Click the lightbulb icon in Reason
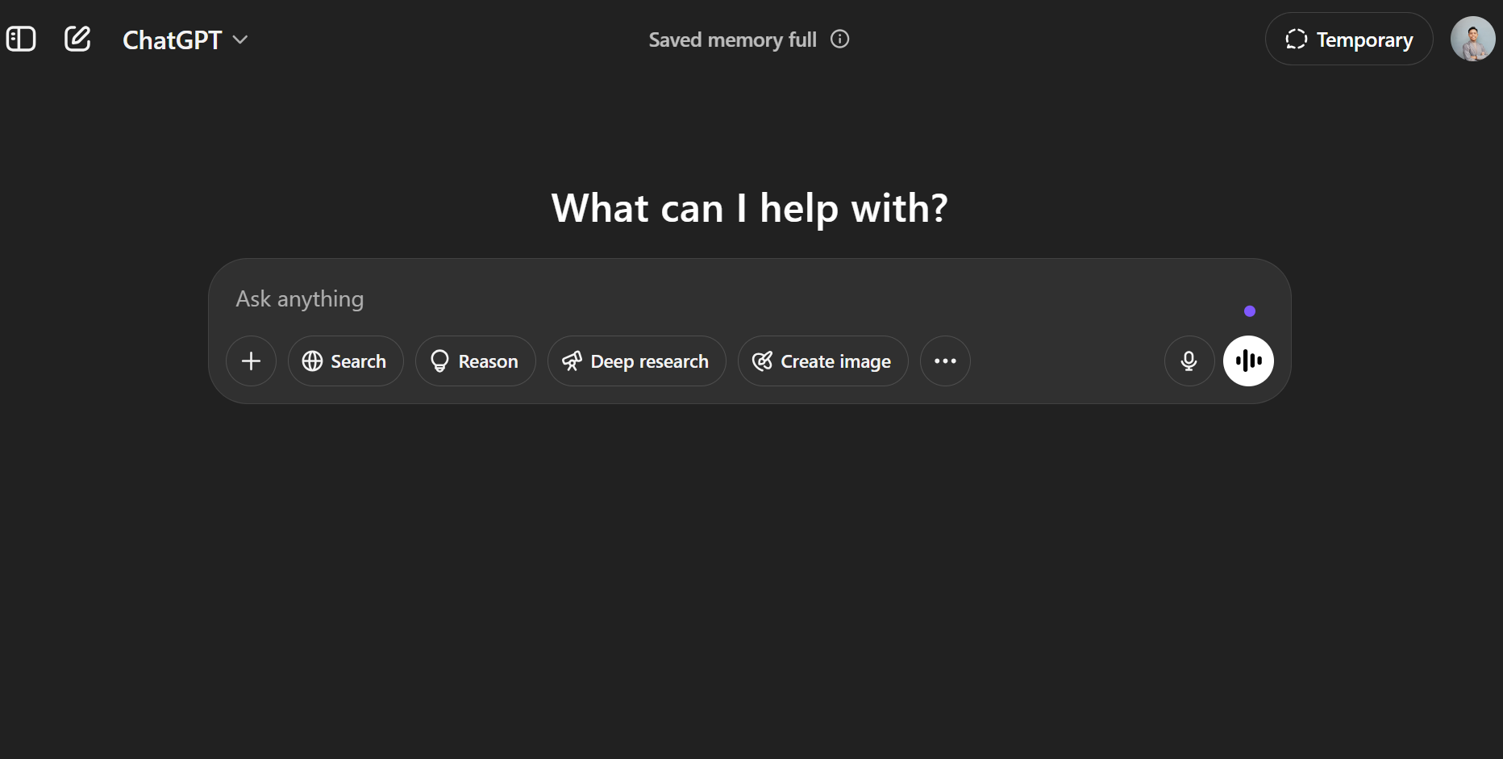The height and width of the screenshot is (759, 1503). point(439,361)
